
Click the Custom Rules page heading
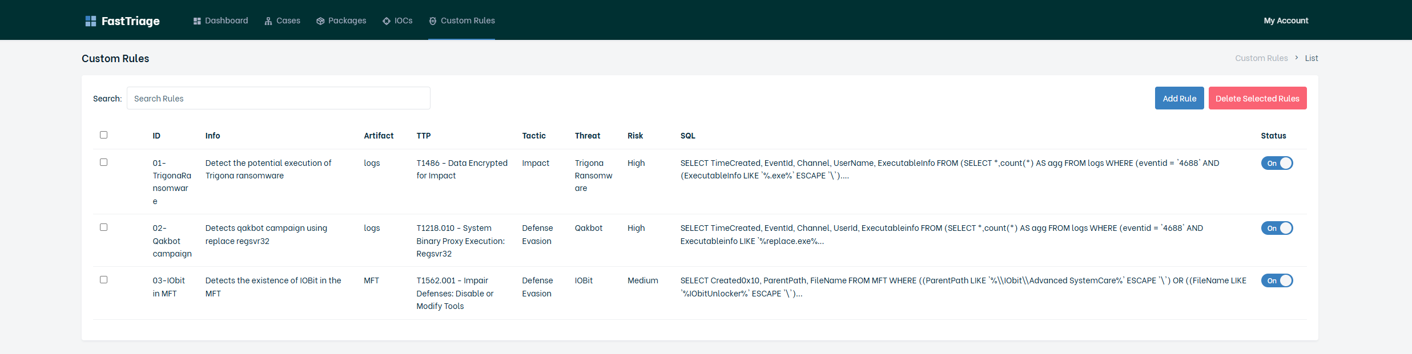coord(115,58)
